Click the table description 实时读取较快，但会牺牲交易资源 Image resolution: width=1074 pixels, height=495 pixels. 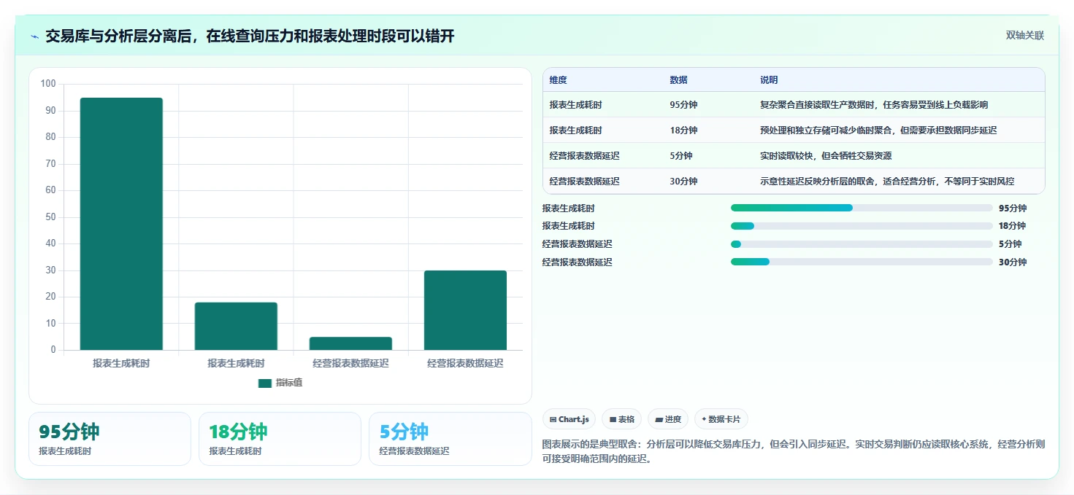(x=826, y=156)
